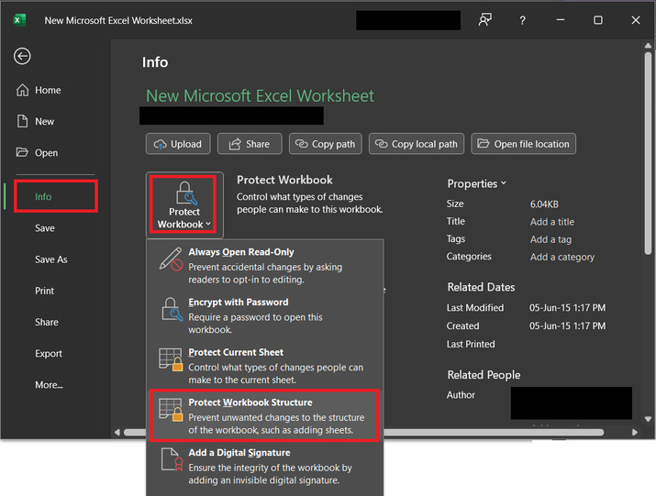Image resolution: width=656 pixels, height=496 pixels.
Task: Click the Upload button label
Action: tap(186, 144)
